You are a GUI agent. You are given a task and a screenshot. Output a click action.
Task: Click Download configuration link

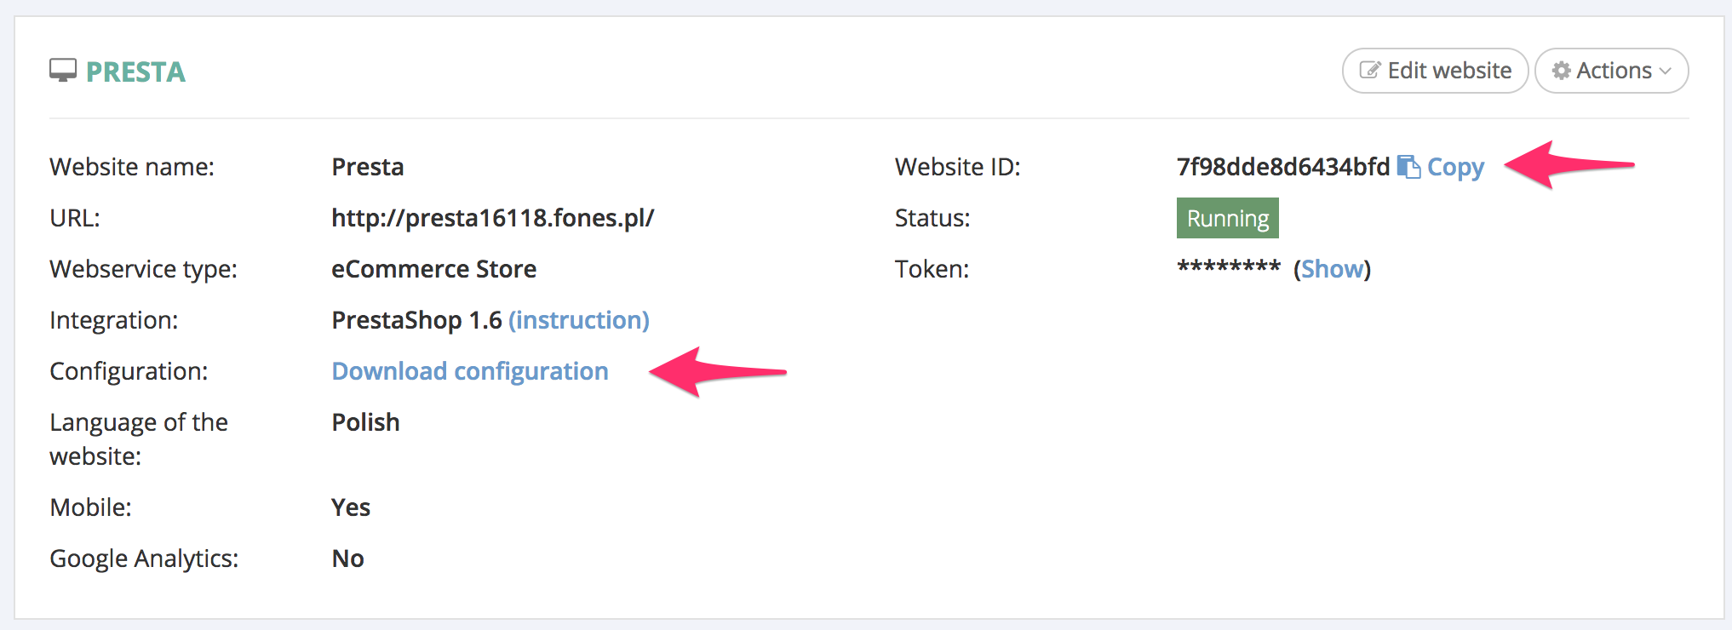(470, 371)
